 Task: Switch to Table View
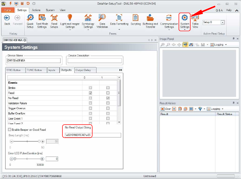coord(195,21)
